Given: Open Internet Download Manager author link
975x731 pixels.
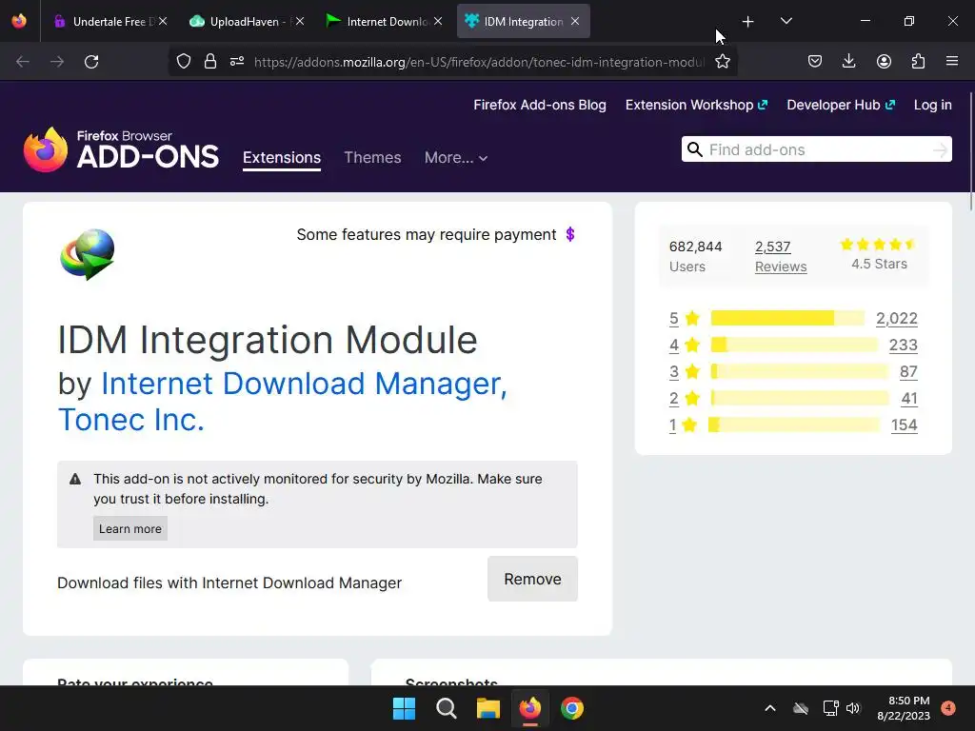Looking at the screenshot, I should click(x=304, y=384).
